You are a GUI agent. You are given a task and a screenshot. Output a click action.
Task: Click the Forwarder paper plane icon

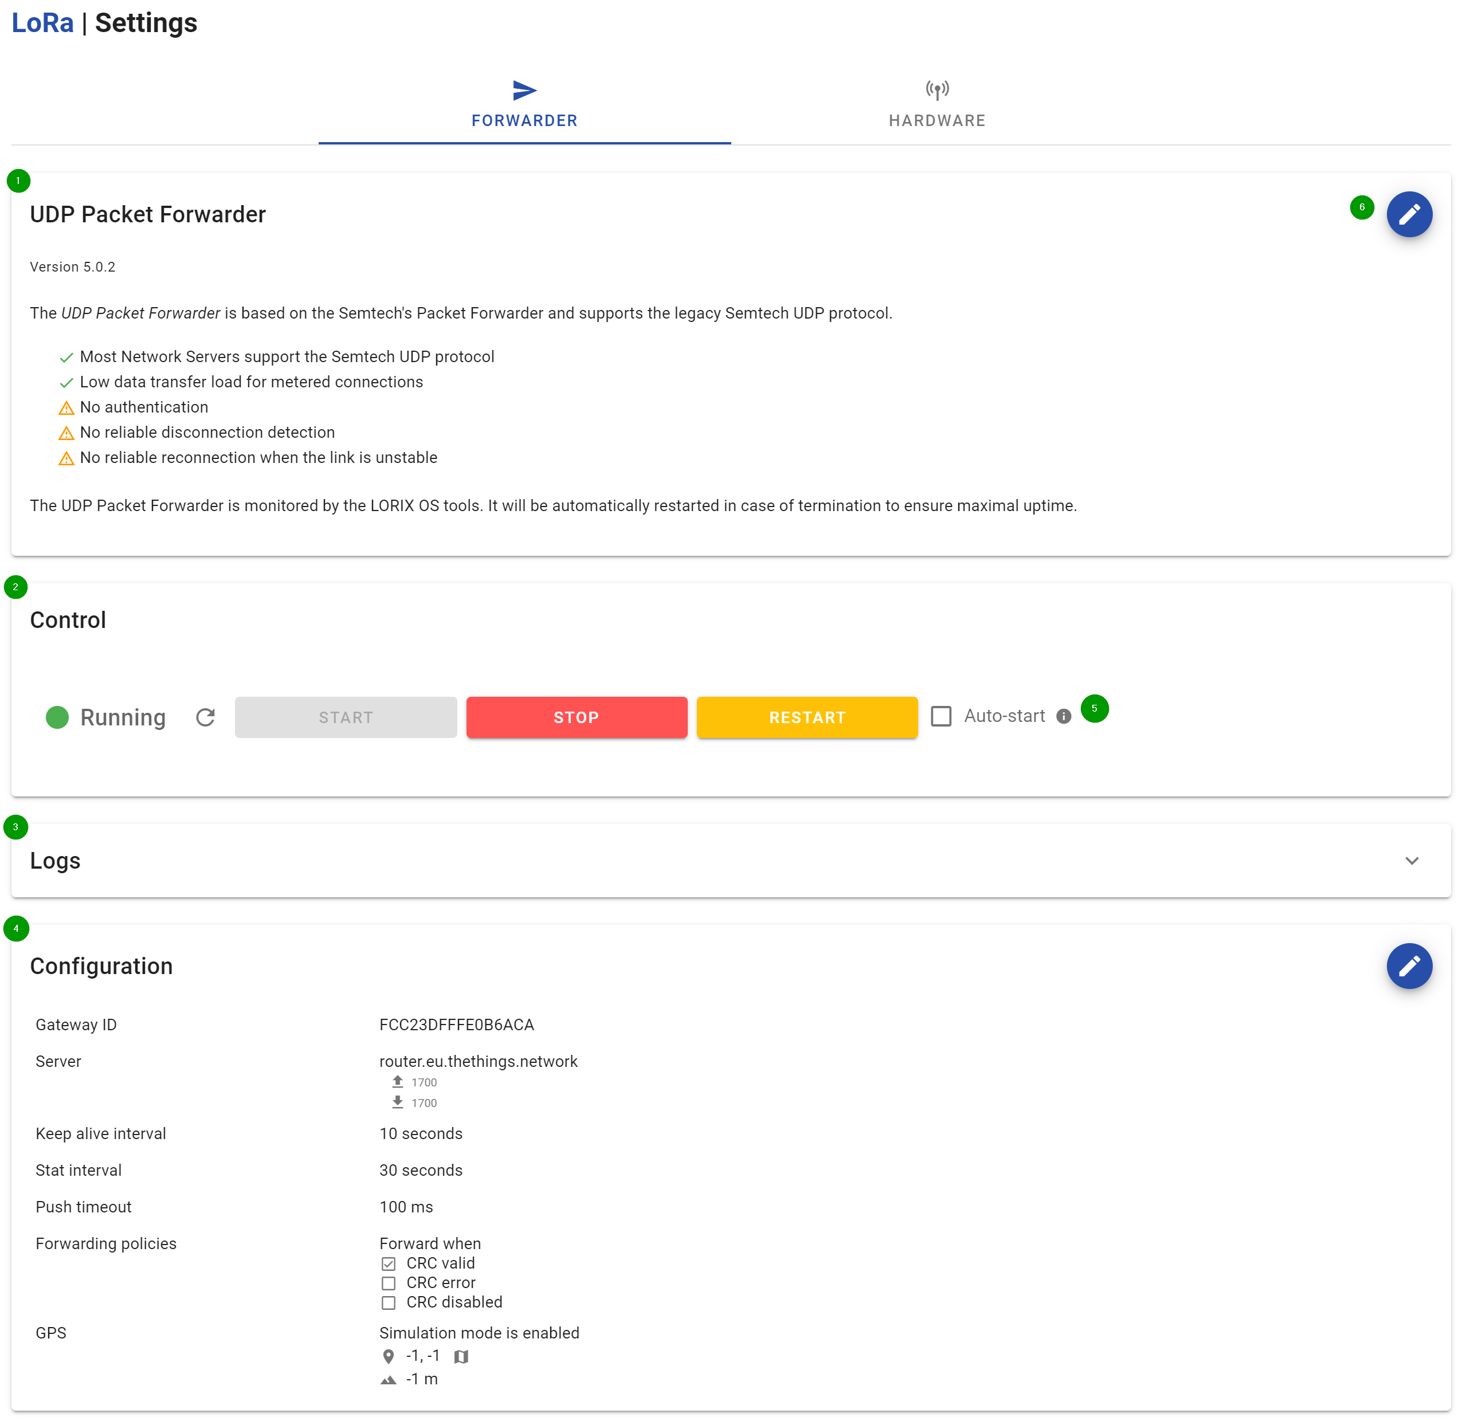(524, 91)
